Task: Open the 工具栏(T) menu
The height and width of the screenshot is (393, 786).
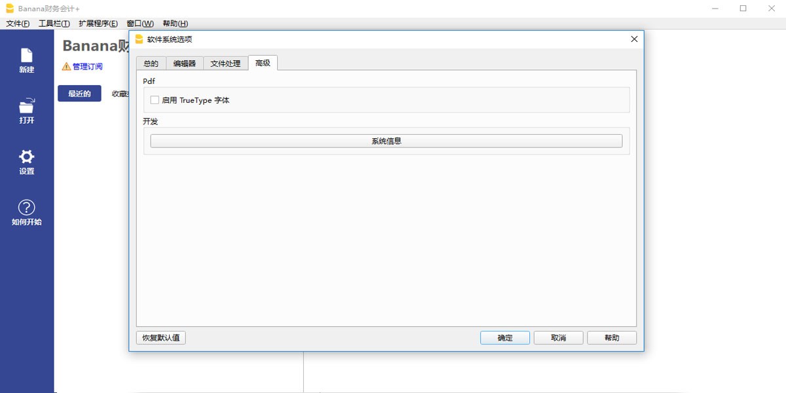Action: point(54,24)
